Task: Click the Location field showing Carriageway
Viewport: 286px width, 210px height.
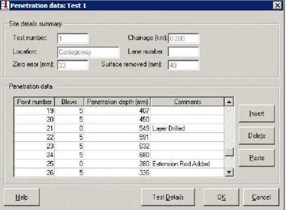Action: pyautogui.click(x=88, y=52)
